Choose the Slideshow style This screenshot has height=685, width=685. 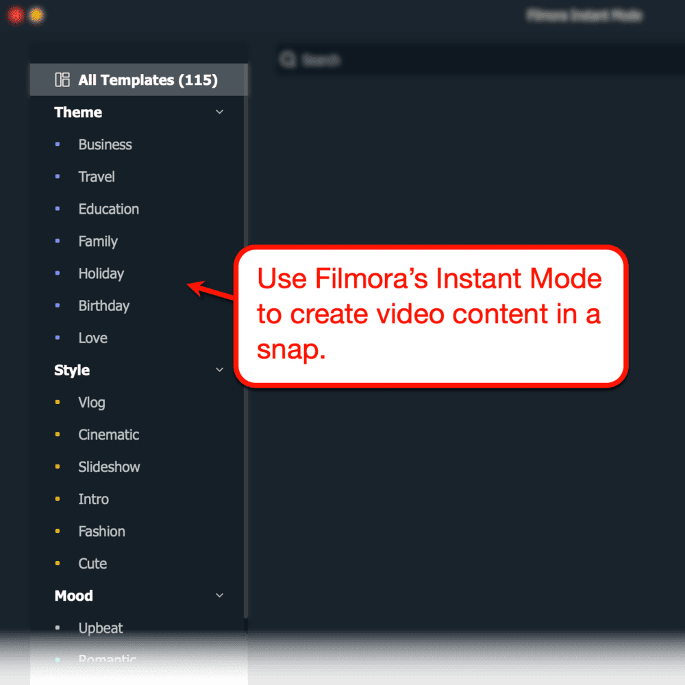point(109,466)
